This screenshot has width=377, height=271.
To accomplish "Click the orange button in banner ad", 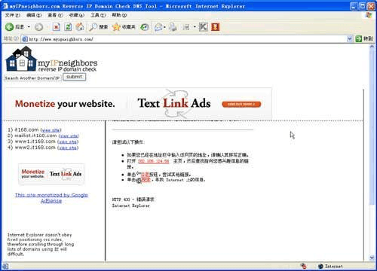I will (241, 104).
